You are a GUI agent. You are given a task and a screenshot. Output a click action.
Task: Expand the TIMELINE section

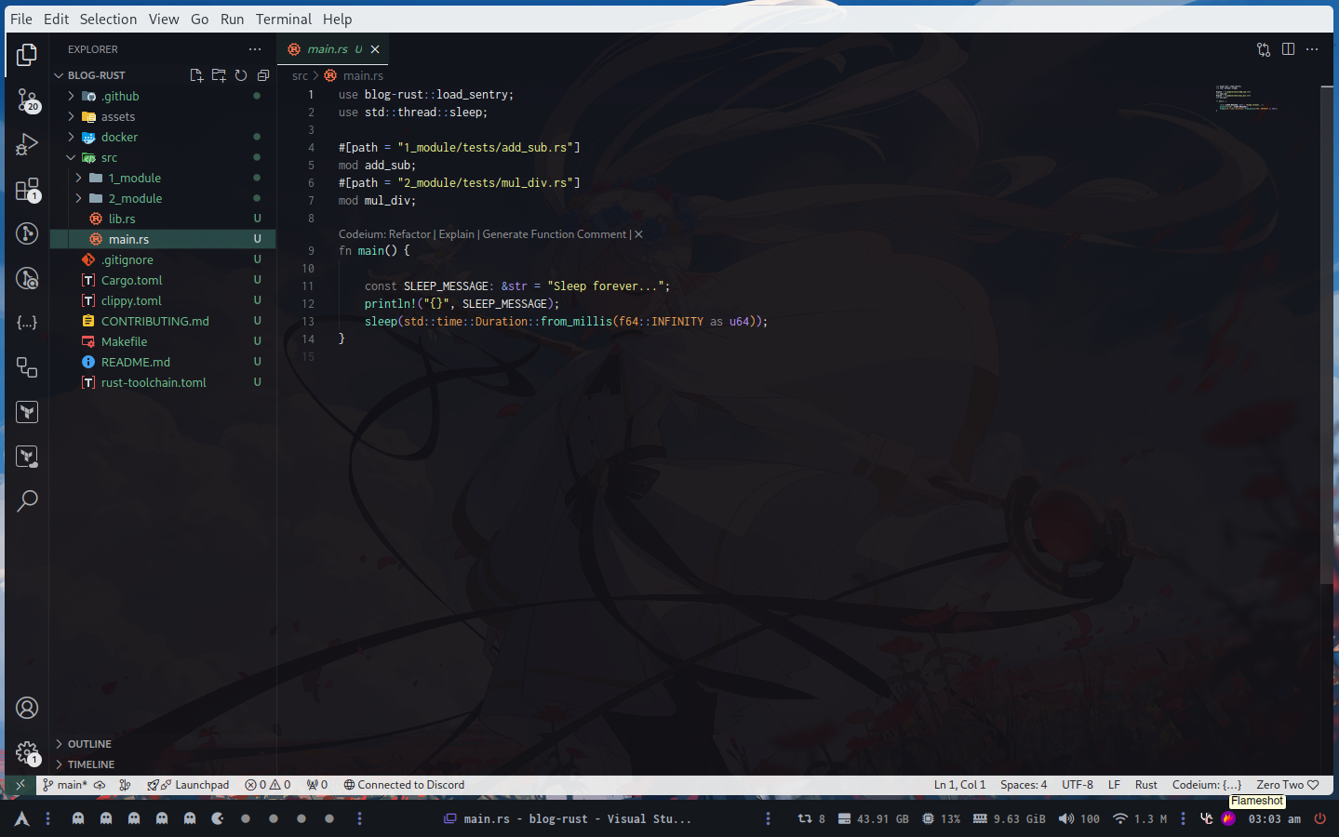(x=90, y=764)
